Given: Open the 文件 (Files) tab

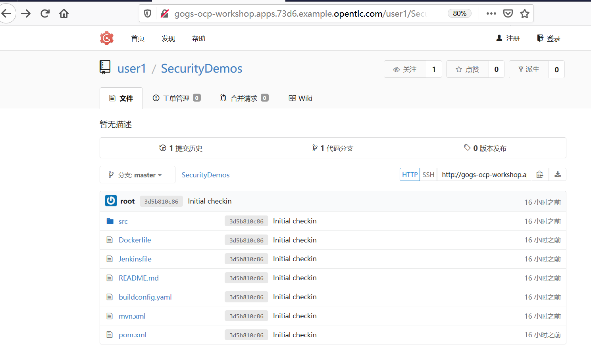Looking at the screenshot, I should (x=121, y=98).
